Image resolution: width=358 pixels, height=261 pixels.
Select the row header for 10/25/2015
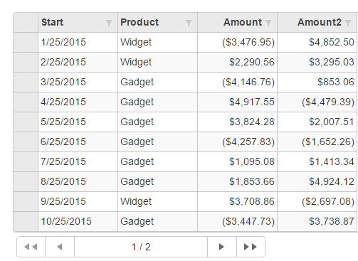tap(26, 221)
